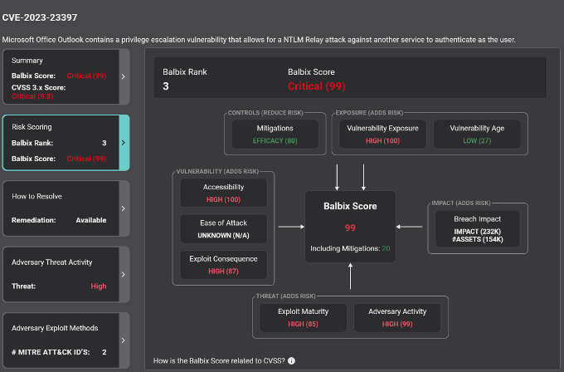Expand the Adversary Exploit Methods chevron
564x372 pixels.
(124, 340)
